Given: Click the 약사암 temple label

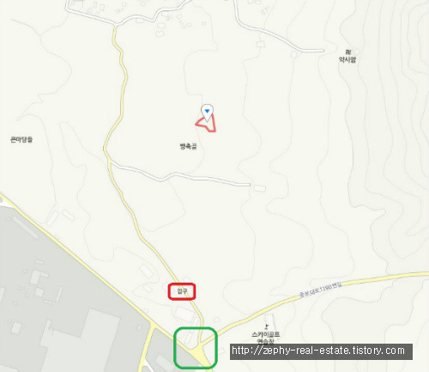Looking at the screenshot, I should point(347,59).
